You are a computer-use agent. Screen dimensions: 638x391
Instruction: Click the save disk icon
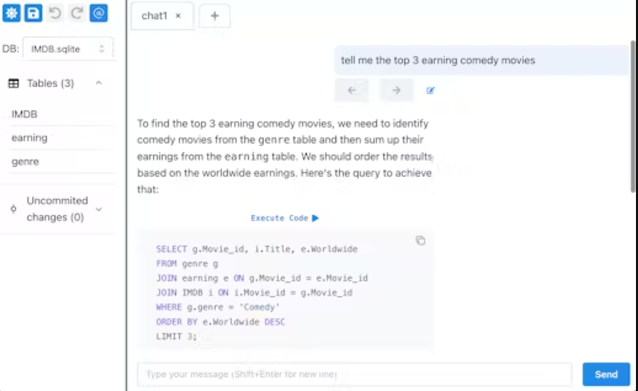(x=33, y=13)
